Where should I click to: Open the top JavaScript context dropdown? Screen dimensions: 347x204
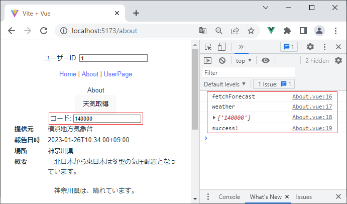point(244,60)
